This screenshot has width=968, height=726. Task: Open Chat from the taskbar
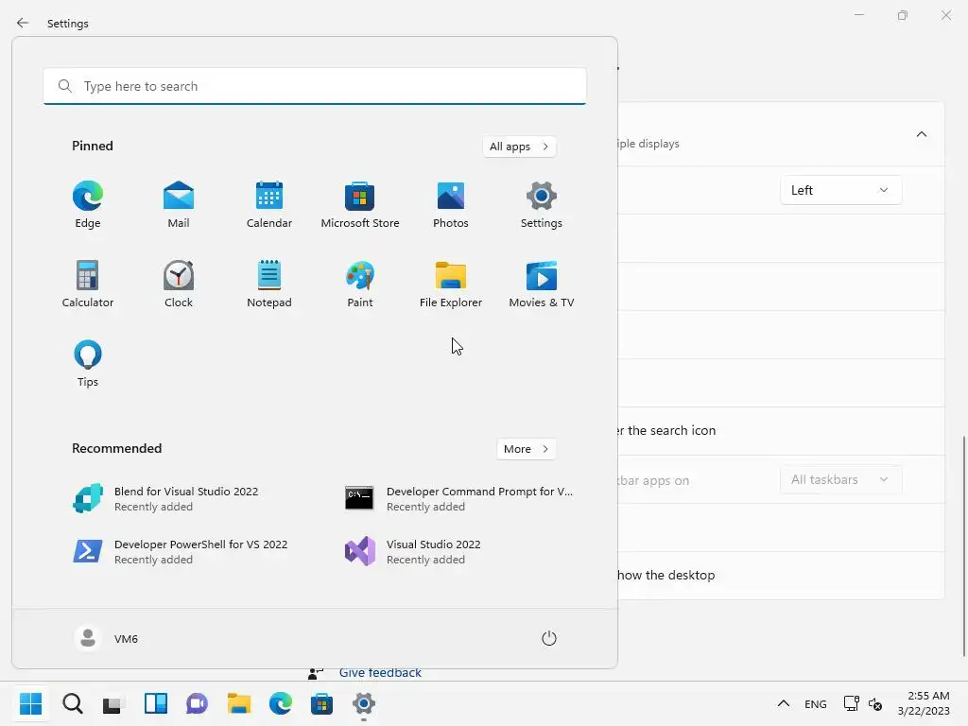click(x=197, y=703)
